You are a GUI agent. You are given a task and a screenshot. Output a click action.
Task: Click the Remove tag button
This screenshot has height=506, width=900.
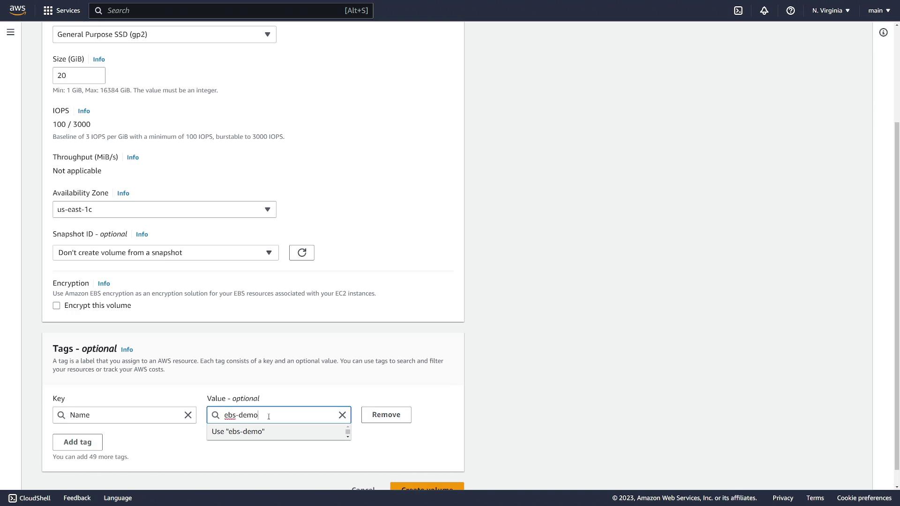pos(386,414)
